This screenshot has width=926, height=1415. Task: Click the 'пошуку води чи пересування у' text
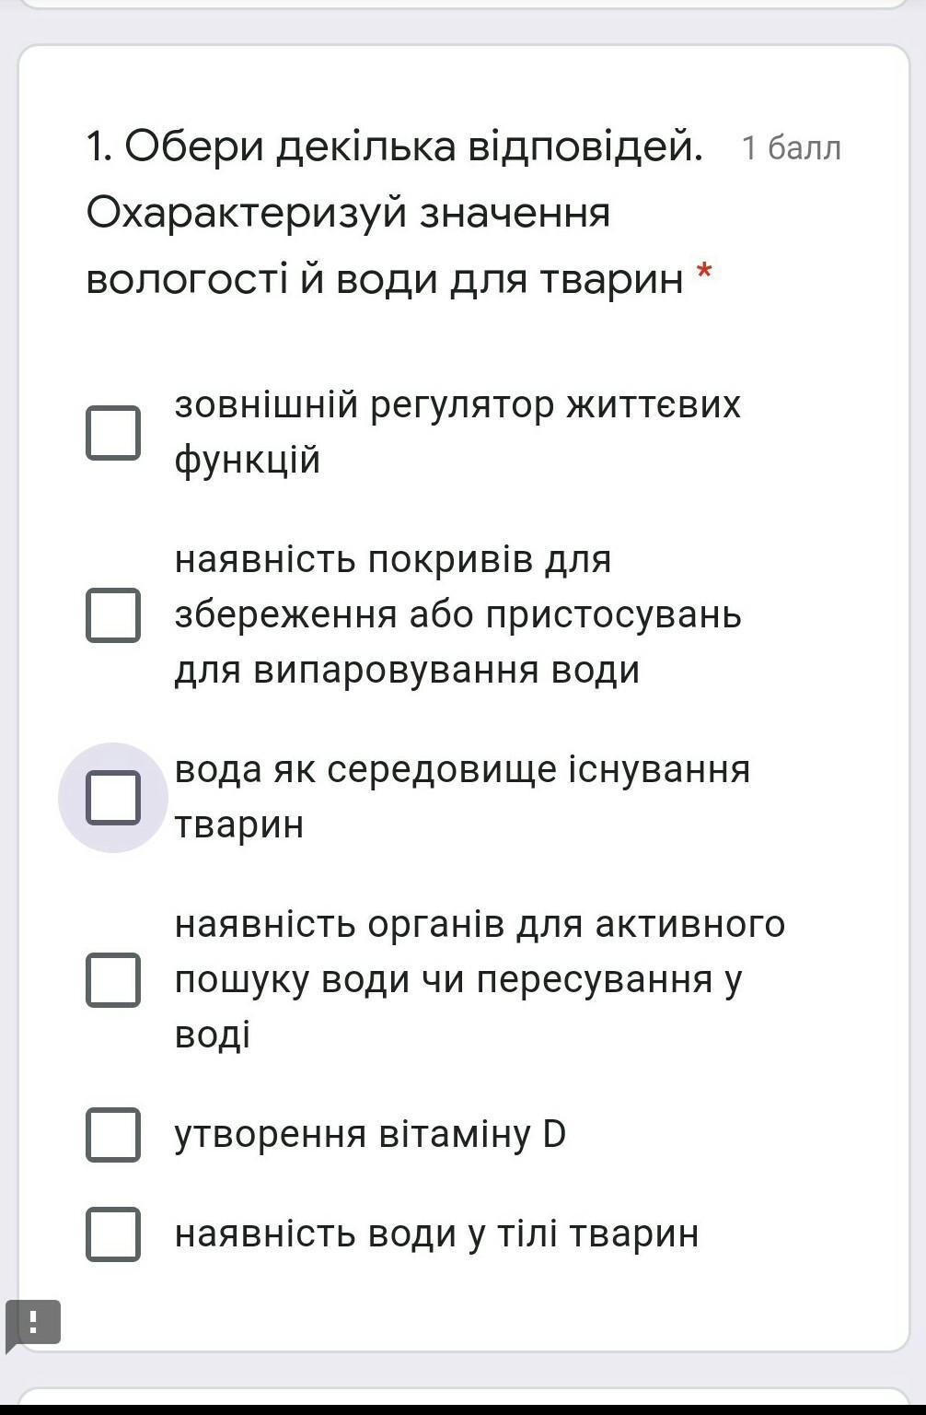(x=457, y=979)
